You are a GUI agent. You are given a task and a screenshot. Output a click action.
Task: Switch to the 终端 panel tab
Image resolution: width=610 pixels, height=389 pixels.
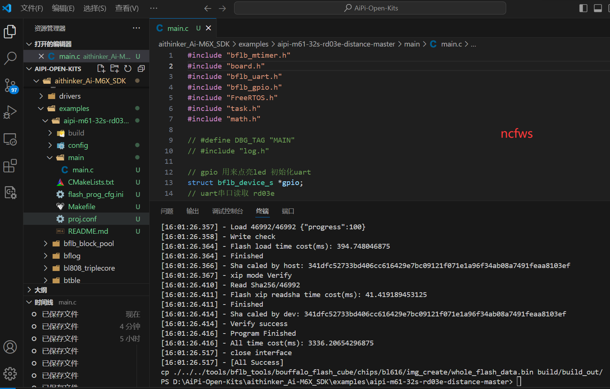pos(262,211)
